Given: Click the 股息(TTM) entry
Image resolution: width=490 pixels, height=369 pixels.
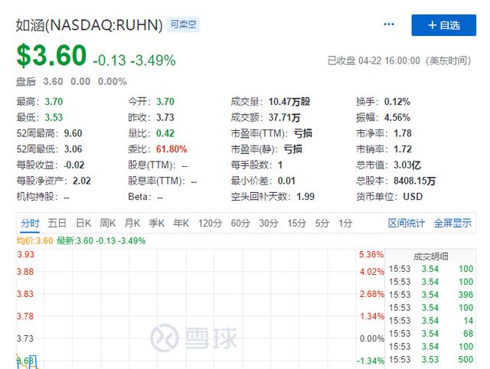Looking at the screenshot, I should [158, 165].
